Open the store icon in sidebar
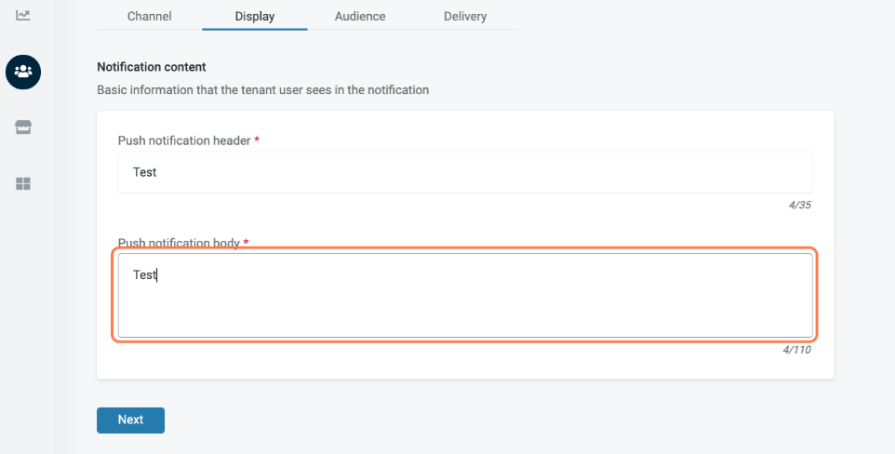895x454 pixels. pyautogui.click(x=23, y=127)
